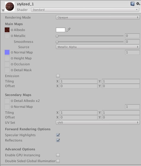Open the secondary Normal Map picker circle
The height and width of the screenshot is (166, 141).
[x=12, y=107]
